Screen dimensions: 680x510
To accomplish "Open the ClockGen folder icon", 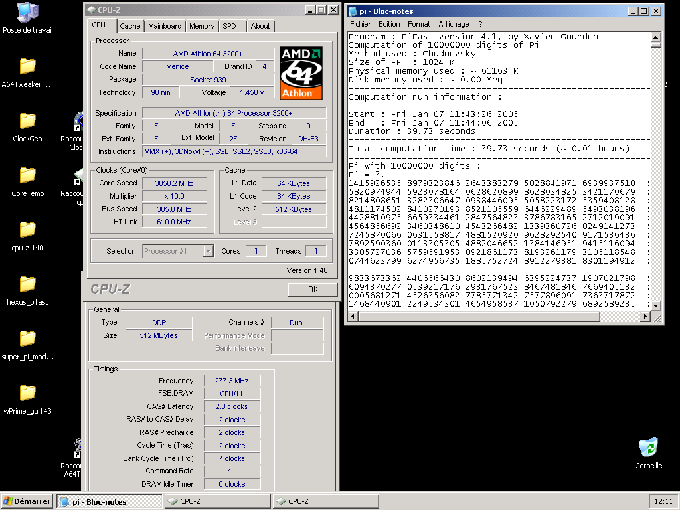I will pyautogui.click(x=27, y=127).
